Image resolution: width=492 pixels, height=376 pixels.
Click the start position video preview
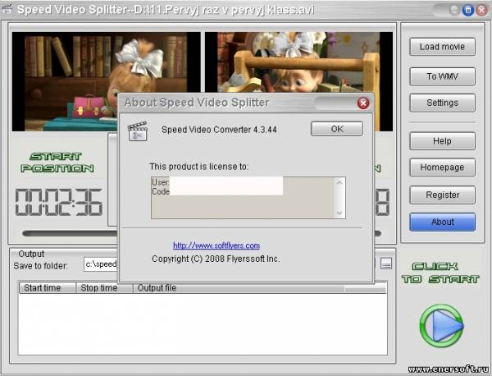tap(106, 81)
